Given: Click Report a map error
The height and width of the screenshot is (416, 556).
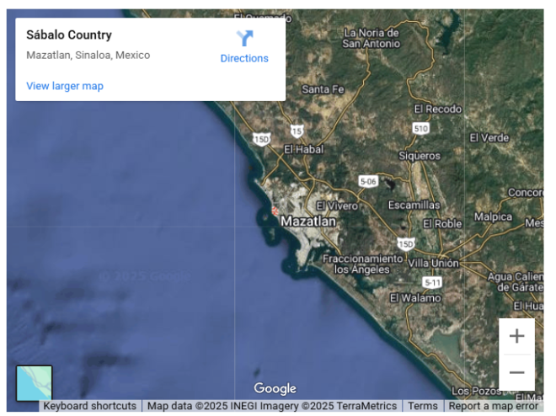Looking at the screenshot, I should pyautogui.click(x=493, y=406).
